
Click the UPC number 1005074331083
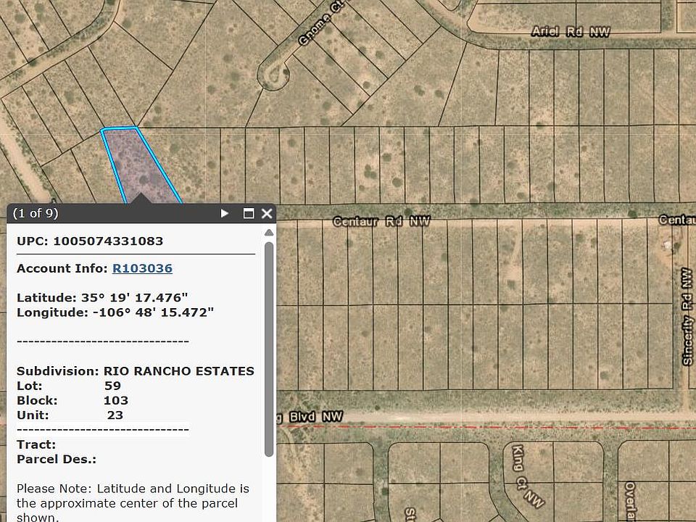[x=108, y=241]
